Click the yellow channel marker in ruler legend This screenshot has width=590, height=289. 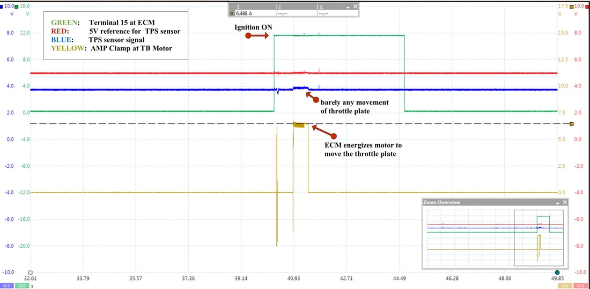coord(232,13)
